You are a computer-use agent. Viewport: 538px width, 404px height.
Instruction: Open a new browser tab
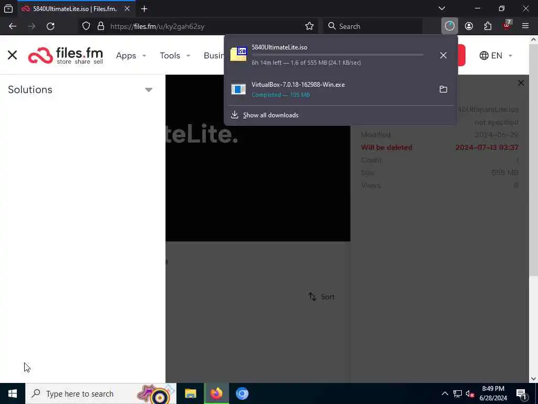(144, 9)
